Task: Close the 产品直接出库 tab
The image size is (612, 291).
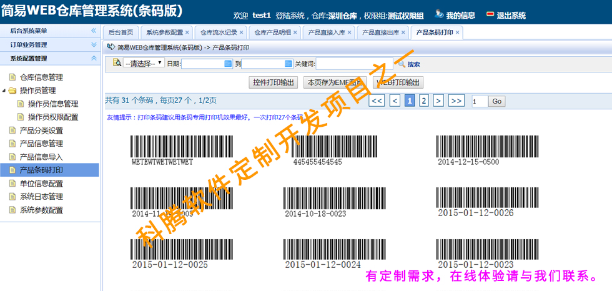Action: (x=403, y=32)
